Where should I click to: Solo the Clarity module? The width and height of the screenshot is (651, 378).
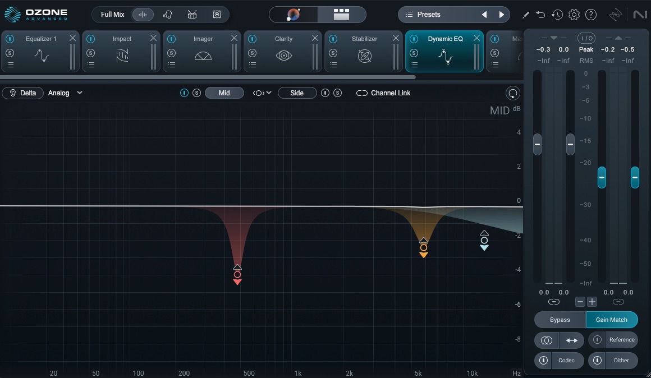(x=253, y=53)
